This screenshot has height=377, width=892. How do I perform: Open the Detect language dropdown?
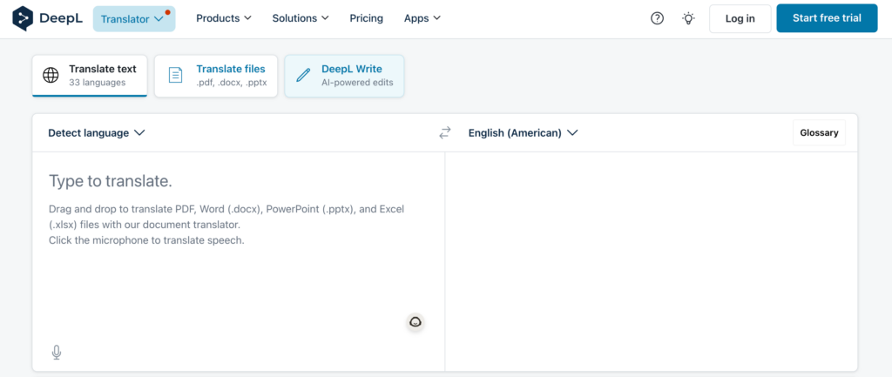(x=96, y=133)
